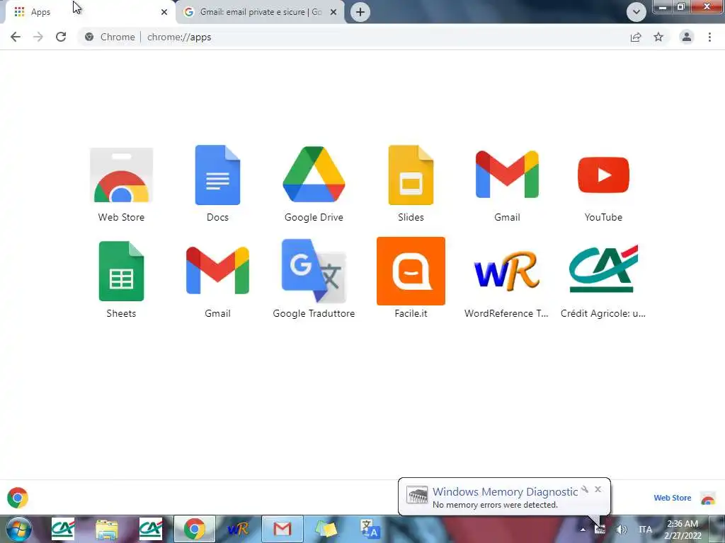Close the Apps tab
The height and width of the screenshot is (543, 725).
coord(164,12)
